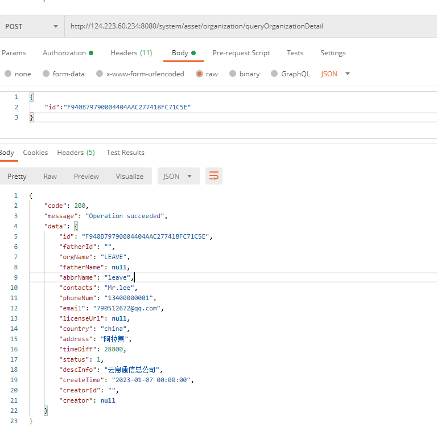Open the POST method dropdown
This screenshot has height=426, width=437.
coord(31,26)
